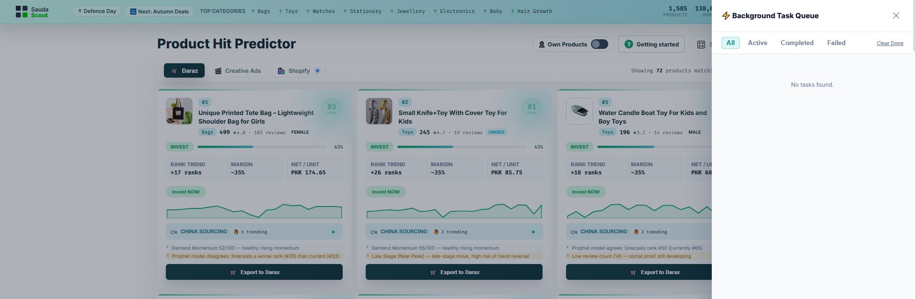Open the Baby top category
915x299 pixels.
tap(492, 11)
